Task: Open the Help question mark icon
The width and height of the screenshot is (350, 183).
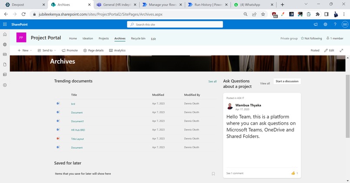Action: 335,25
